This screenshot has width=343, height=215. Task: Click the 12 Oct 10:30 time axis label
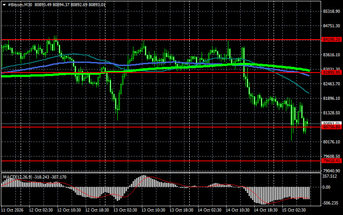[69, 210]
